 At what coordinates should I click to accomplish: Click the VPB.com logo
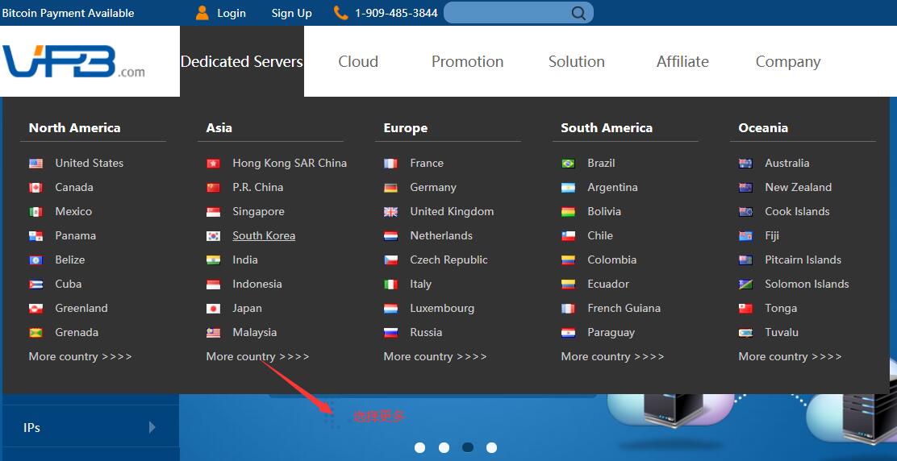coord(73,61)
